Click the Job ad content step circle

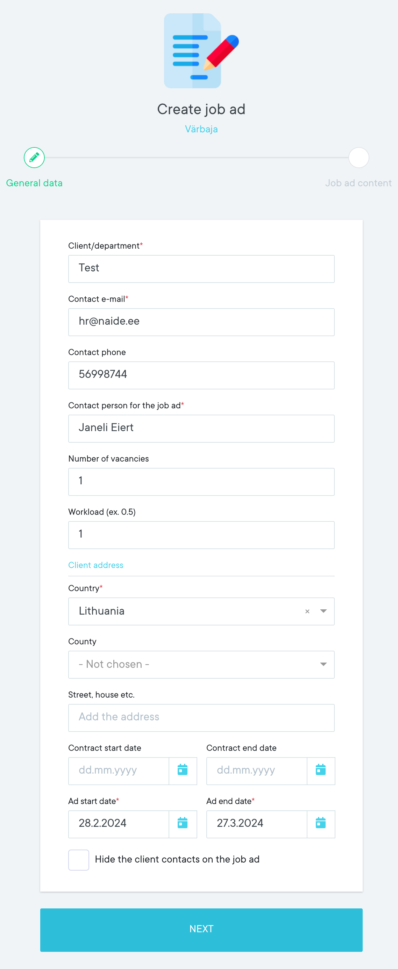[x=358, y=158]
